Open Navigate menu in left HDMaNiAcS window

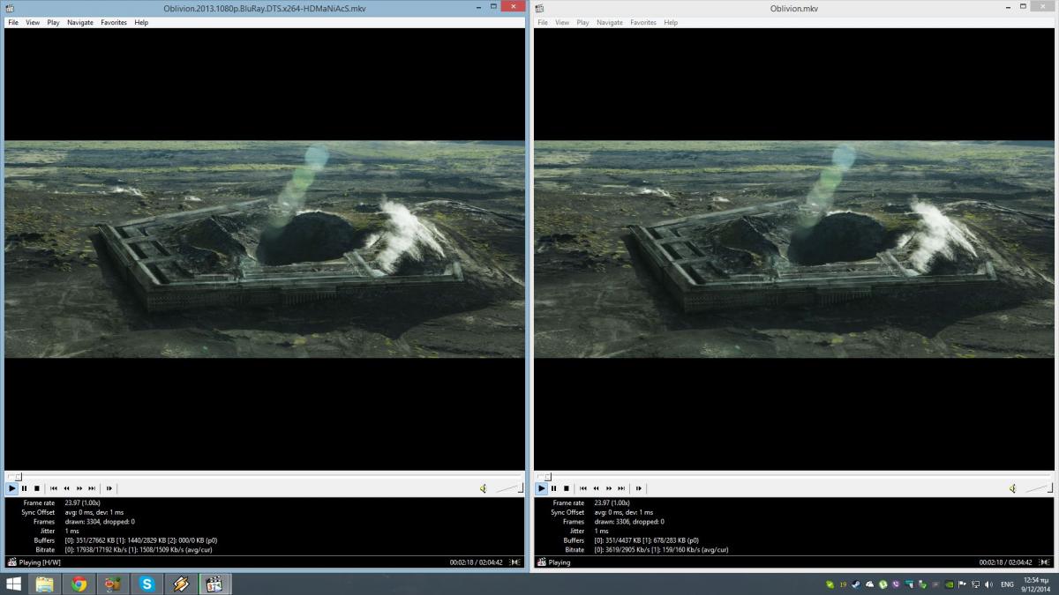pyautogui.click(x=80, y=22)
